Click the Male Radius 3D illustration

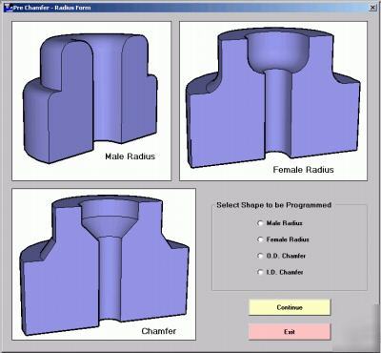91,101
